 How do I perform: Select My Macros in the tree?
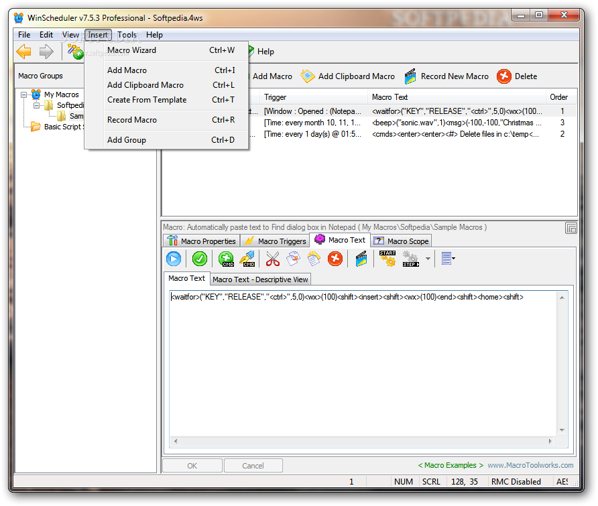tap(61, 94)
